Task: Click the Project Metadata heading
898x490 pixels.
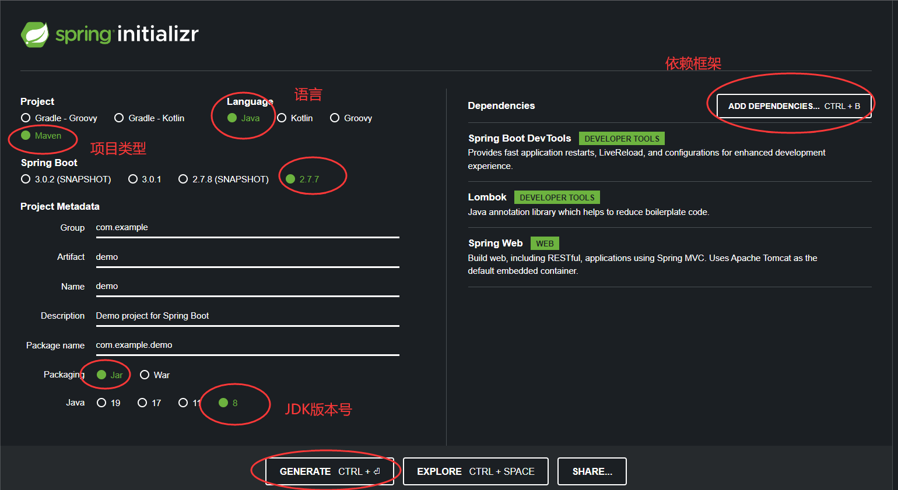Action: click(60, 207)
